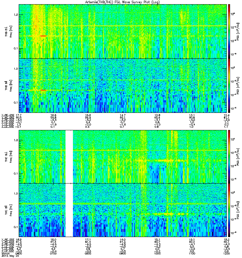Click the "THB B⊥ freq [Hz]" axis label
242x258 pixels.
[8, 31]
